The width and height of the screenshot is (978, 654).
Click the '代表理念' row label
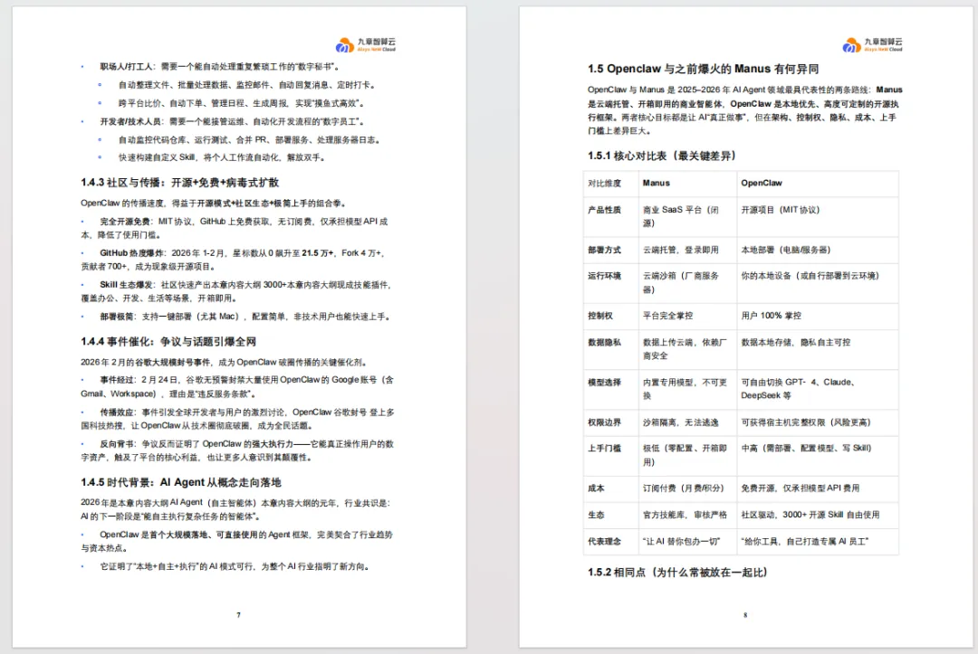coord(604,542)
